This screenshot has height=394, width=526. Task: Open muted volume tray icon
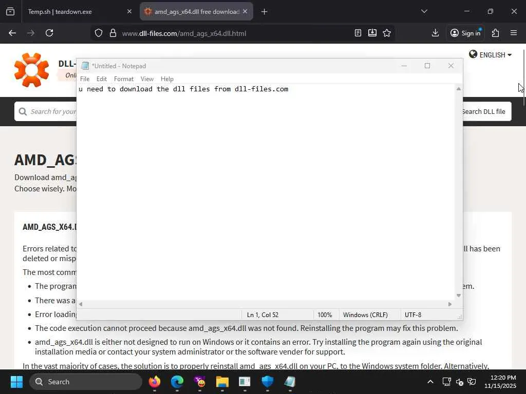459,382
